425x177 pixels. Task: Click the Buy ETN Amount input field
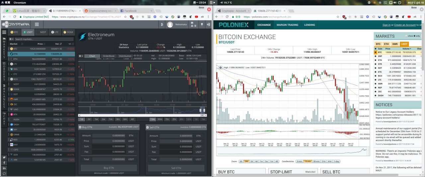(x=110, y=136)
